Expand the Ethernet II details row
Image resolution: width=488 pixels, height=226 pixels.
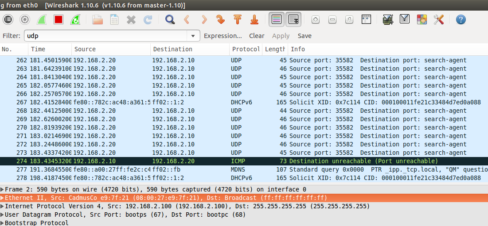click(x=3, y=198)
